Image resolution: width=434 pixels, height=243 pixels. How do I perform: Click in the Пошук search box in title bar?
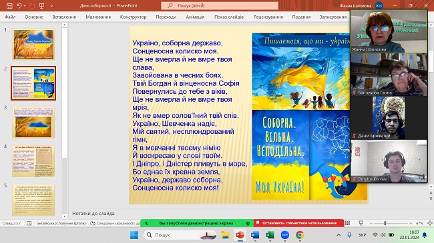coord(220,5)
